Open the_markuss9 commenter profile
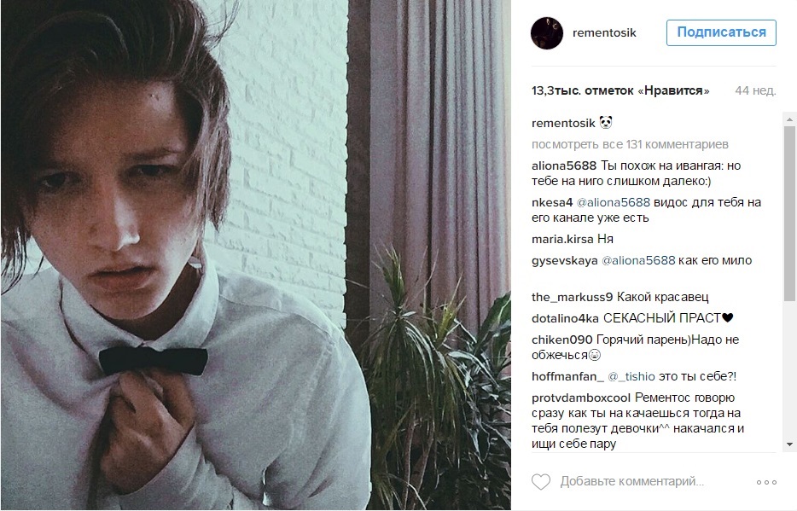Screen dimensions: 797x511 pyautogui.click(x=573, y=297)
